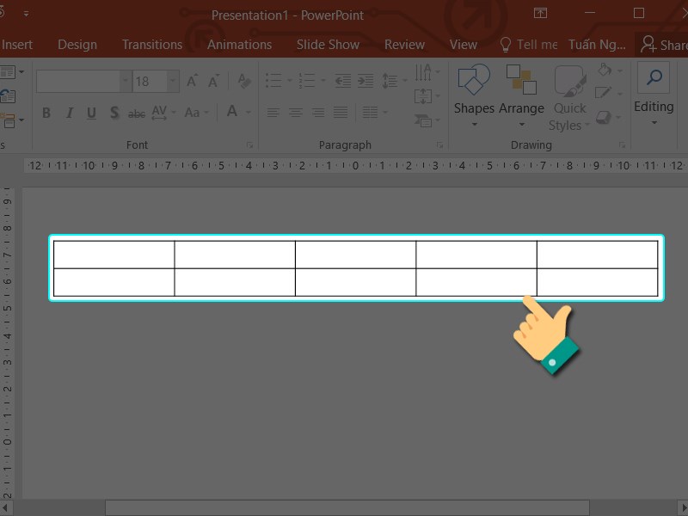
Task: Toggle Italic formatting button
Action: click(70, 113)
